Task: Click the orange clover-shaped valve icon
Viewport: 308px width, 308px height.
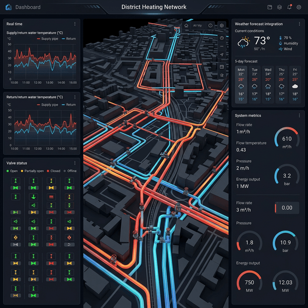Action: point(15,238)
